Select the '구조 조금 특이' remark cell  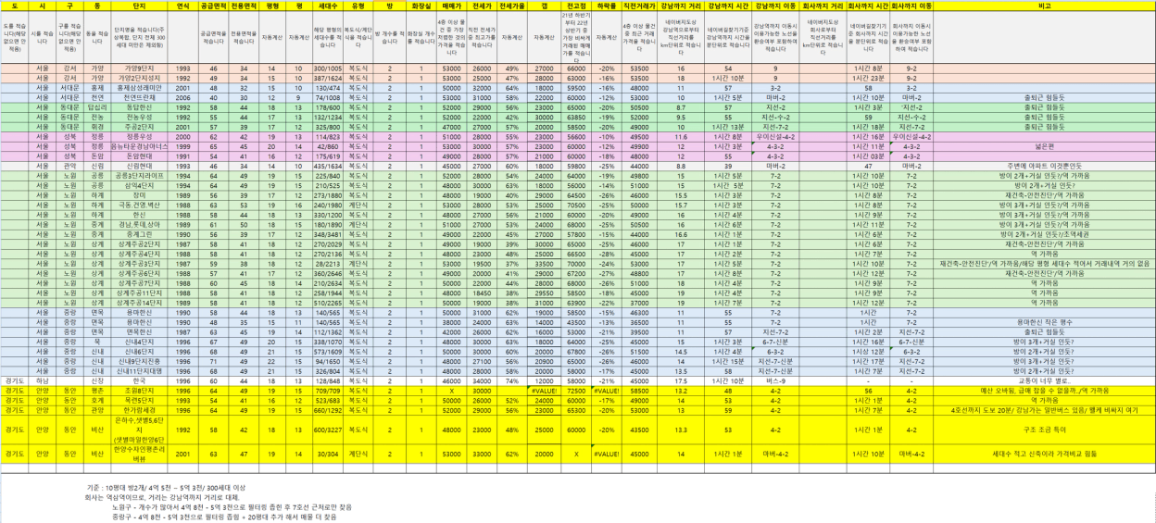1044,430
